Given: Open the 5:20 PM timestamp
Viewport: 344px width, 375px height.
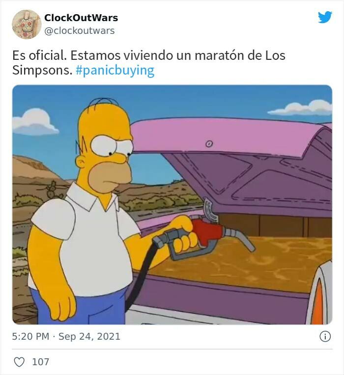Looking at the screenshot, I should tap(30, 337).
